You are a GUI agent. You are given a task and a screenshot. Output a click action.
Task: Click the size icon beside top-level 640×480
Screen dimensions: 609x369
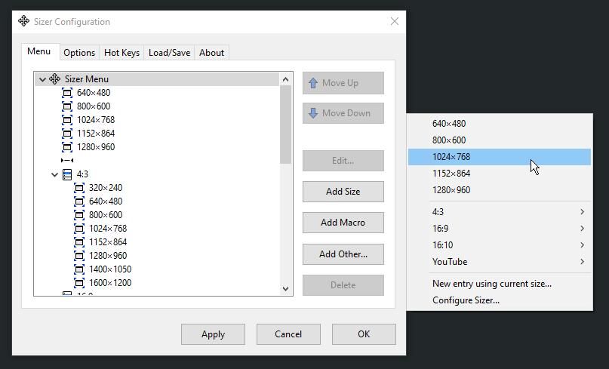point(67,93)
